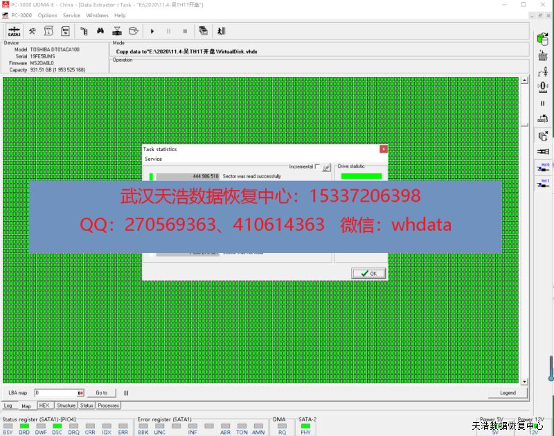
Task: Click the cascading windows toolbar icon
Action: (203, 31)
